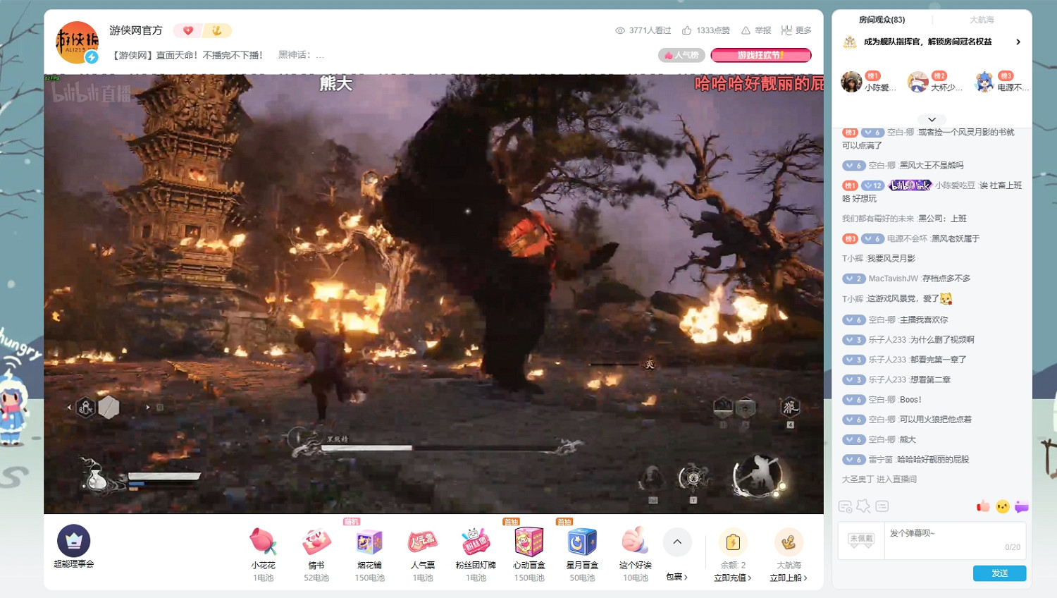Viewport: 1057px width, 598px height.
Task: Click the 举报 report warning icon
Action: coord(746,30)
